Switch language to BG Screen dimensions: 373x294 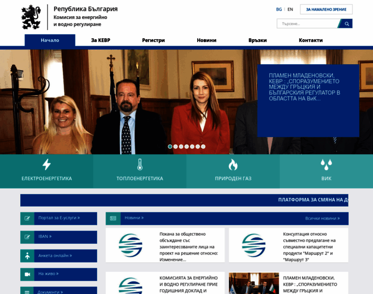pos(279,9)
